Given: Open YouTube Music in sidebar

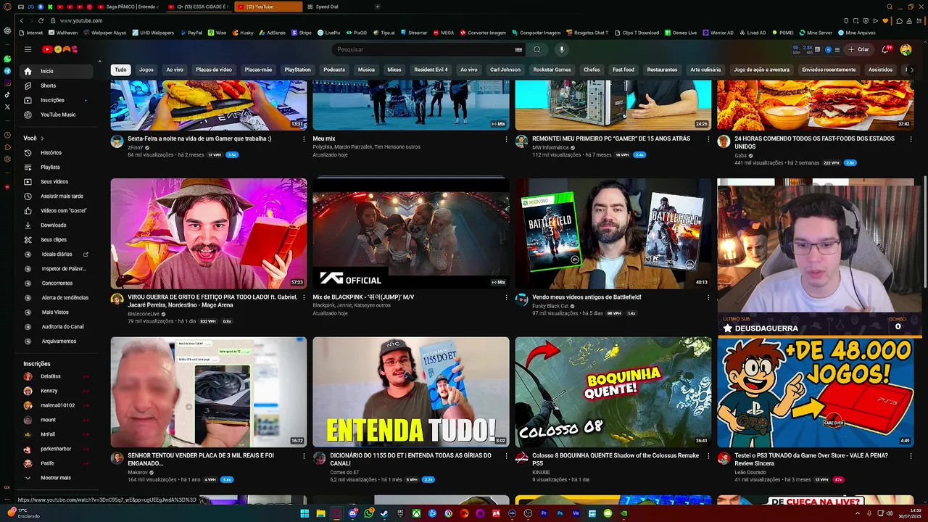Looking at the screenshot, I should (57, 115).
